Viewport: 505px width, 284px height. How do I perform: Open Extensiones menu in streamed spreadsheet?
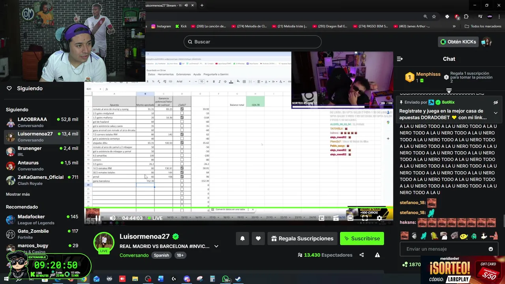coord(183,74)
